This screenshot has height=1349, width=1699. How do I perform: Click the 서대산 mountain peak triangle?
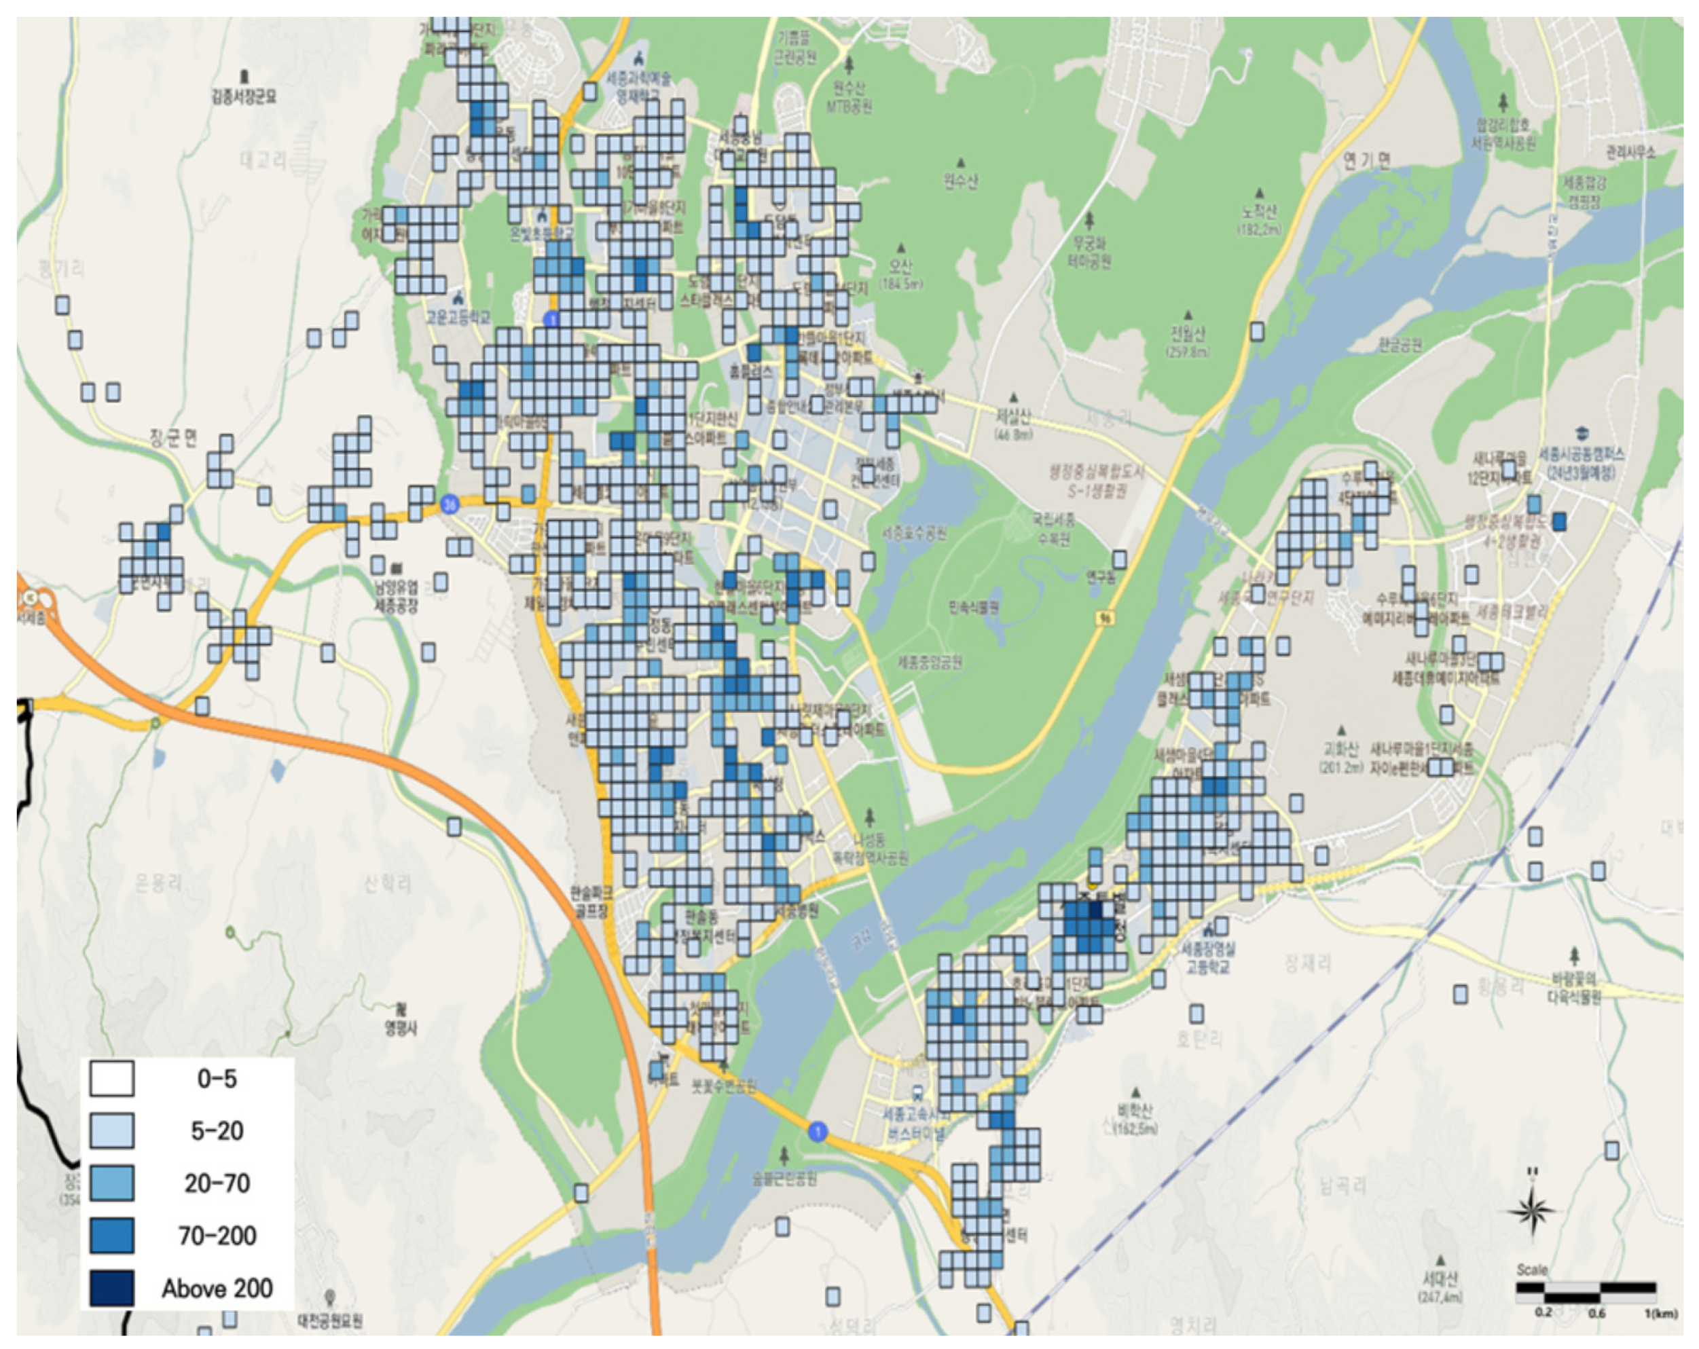(1440, 1260)
